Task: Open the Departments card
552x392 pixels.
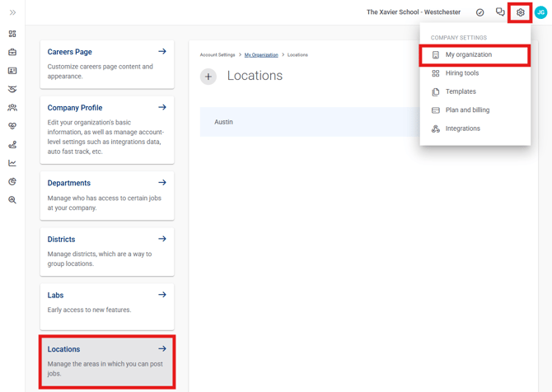Action: pos(107,196)
